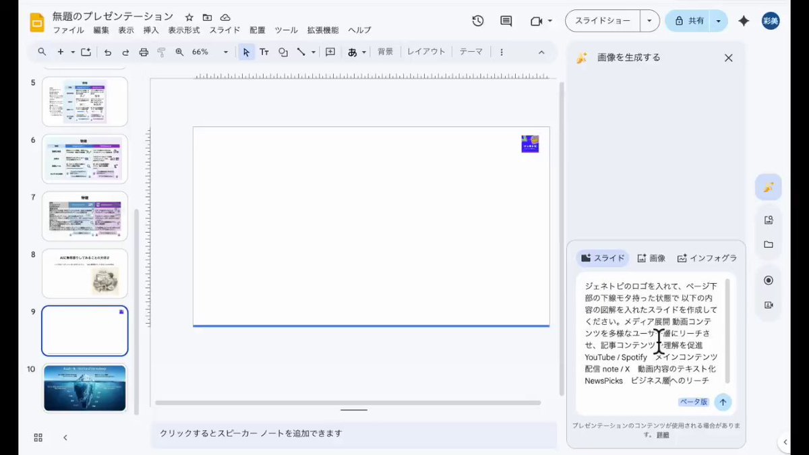Image resolution: width=809 pixels, height=455 pixels.
Task: Open the line tool dropdown arrow
Action: (313, 52)
